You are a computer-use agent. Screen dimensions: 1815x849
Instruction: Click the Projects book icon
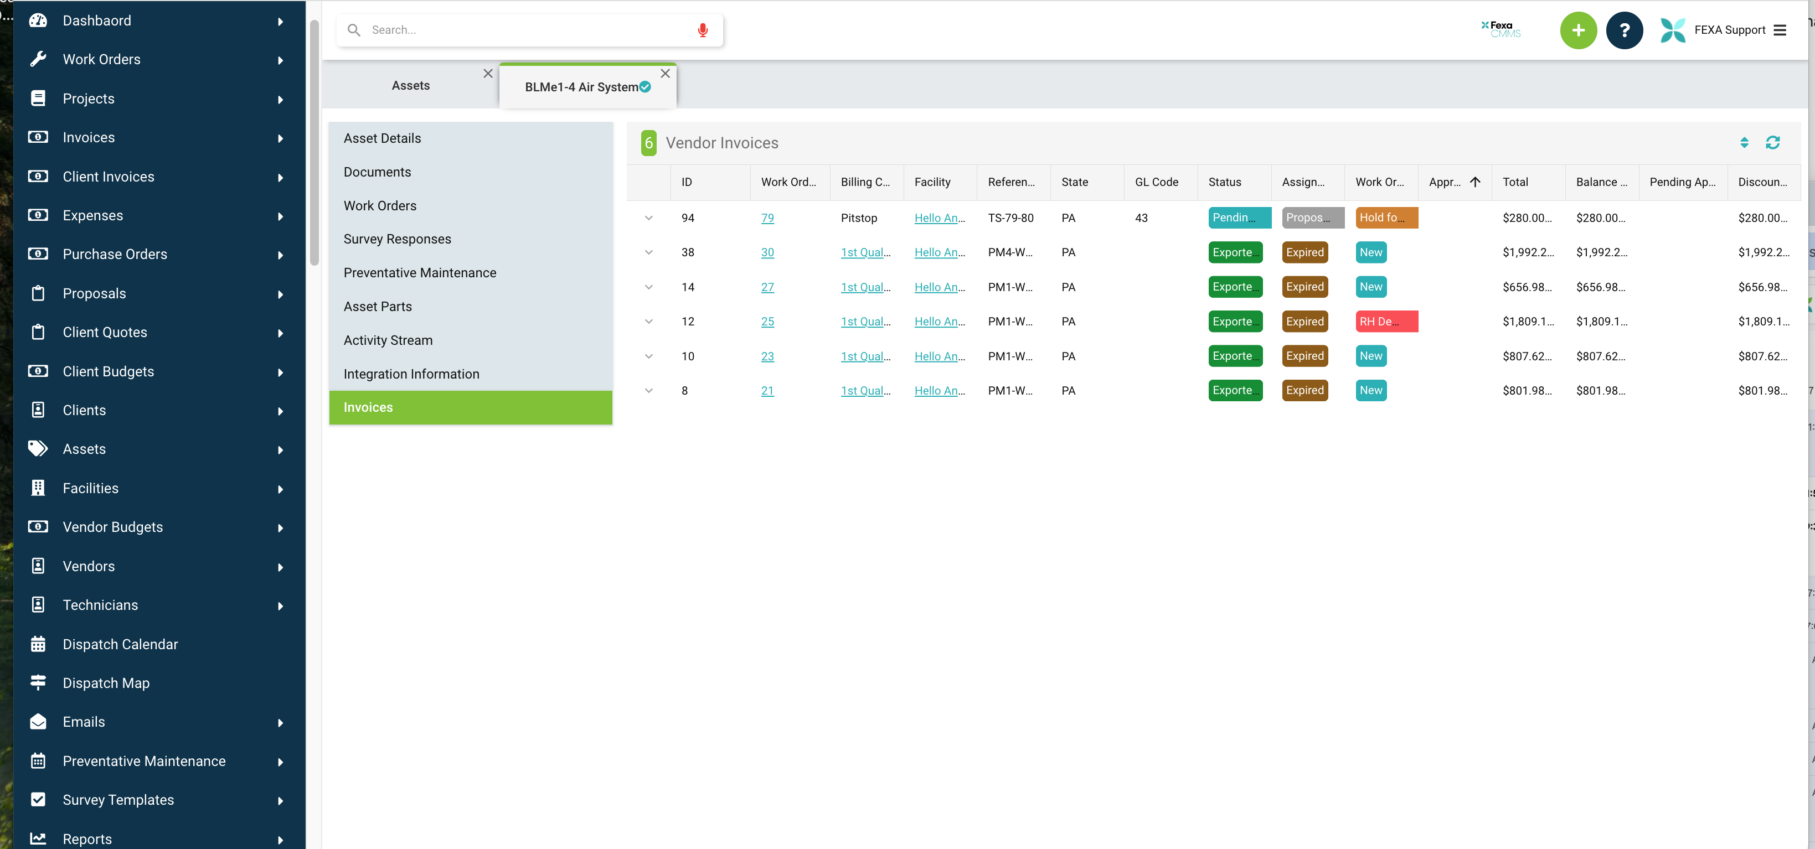point(38,99)
